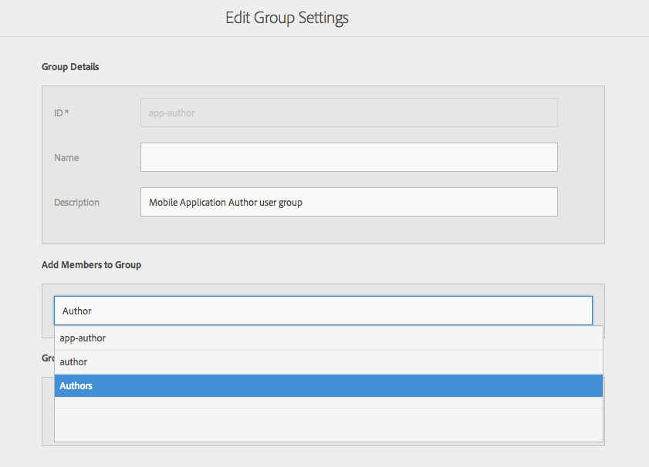This screenshot has width=649, height=467.
Task: Click the required asterisk beside ID
Action: (67, 113)
